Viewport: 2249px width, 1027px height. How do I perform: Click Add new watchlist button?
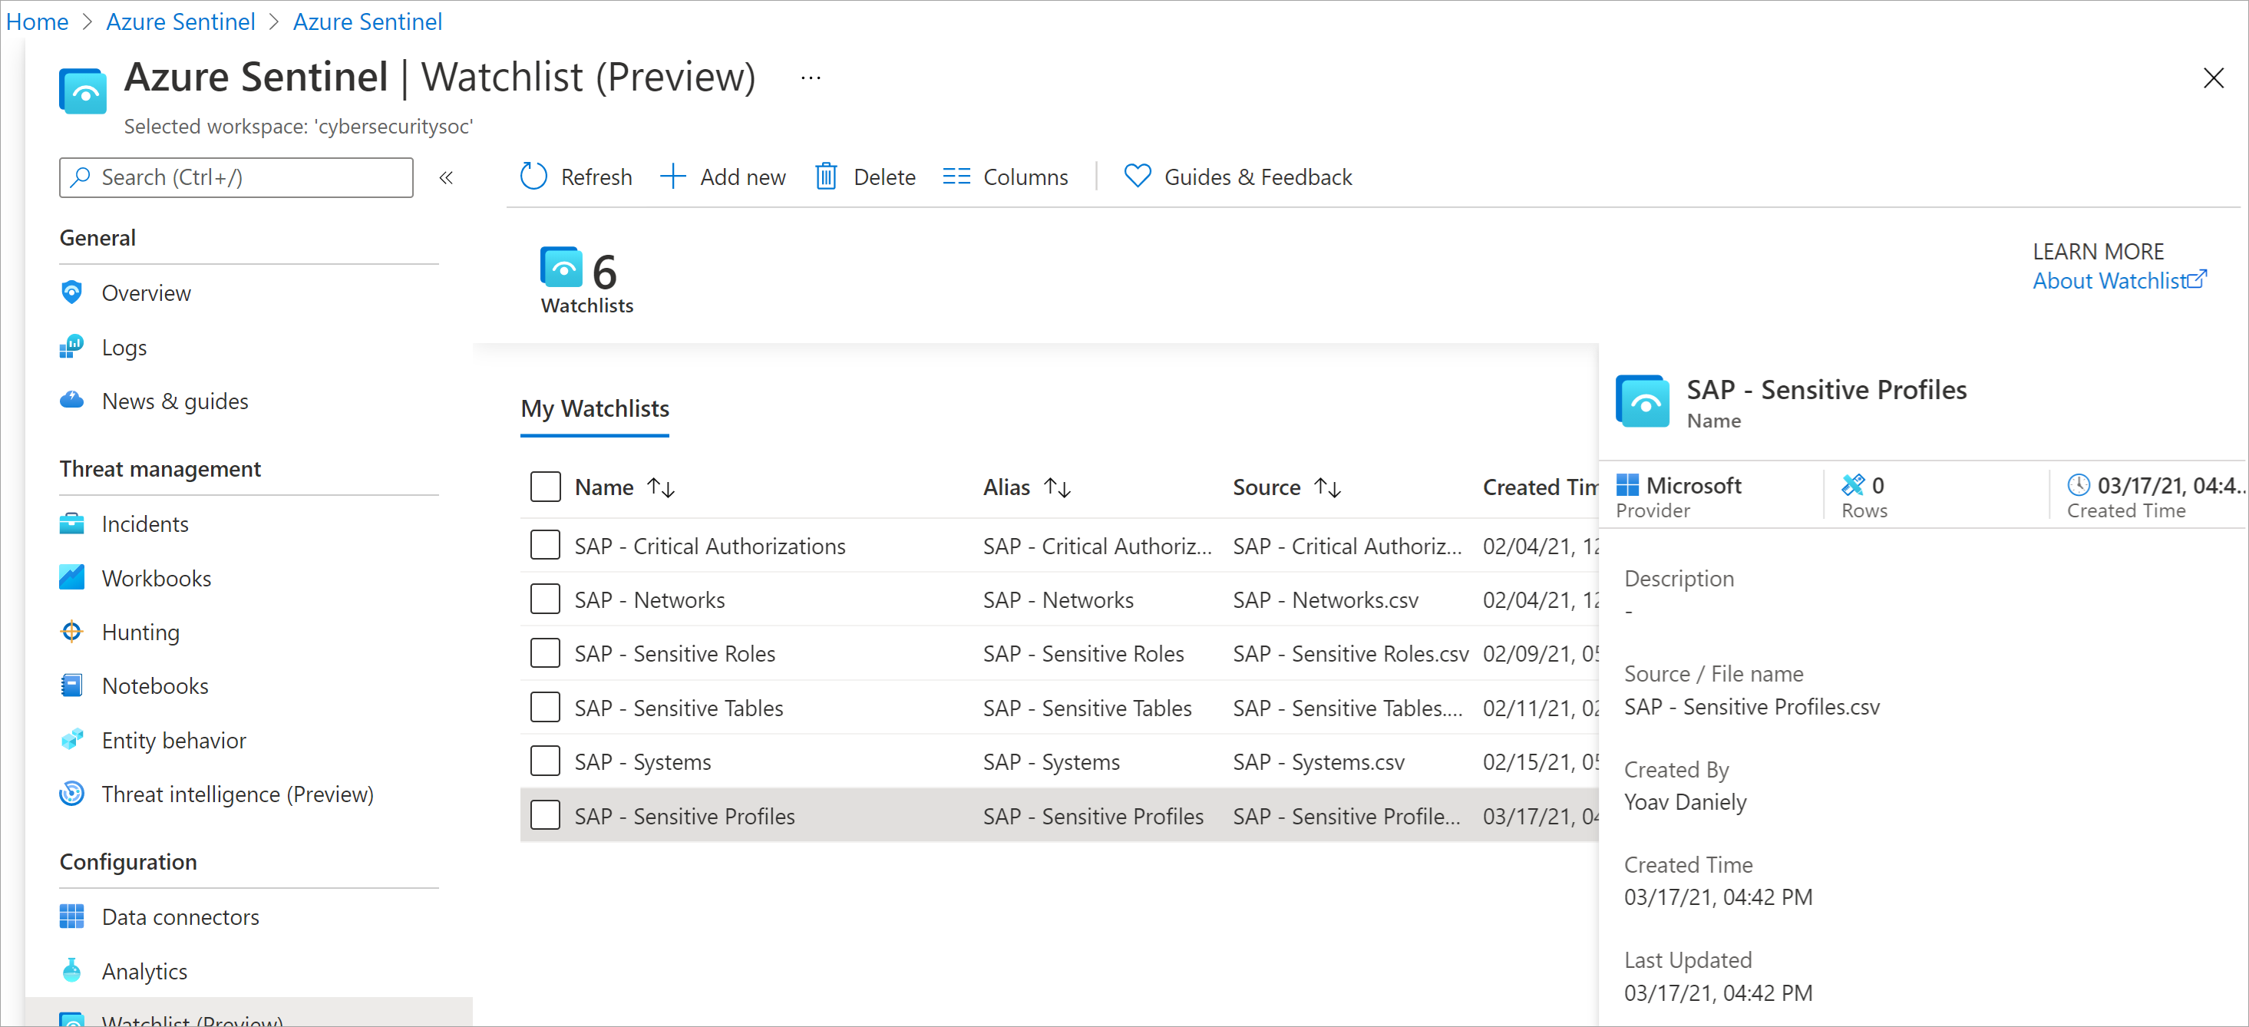click(x=724, y=177)
